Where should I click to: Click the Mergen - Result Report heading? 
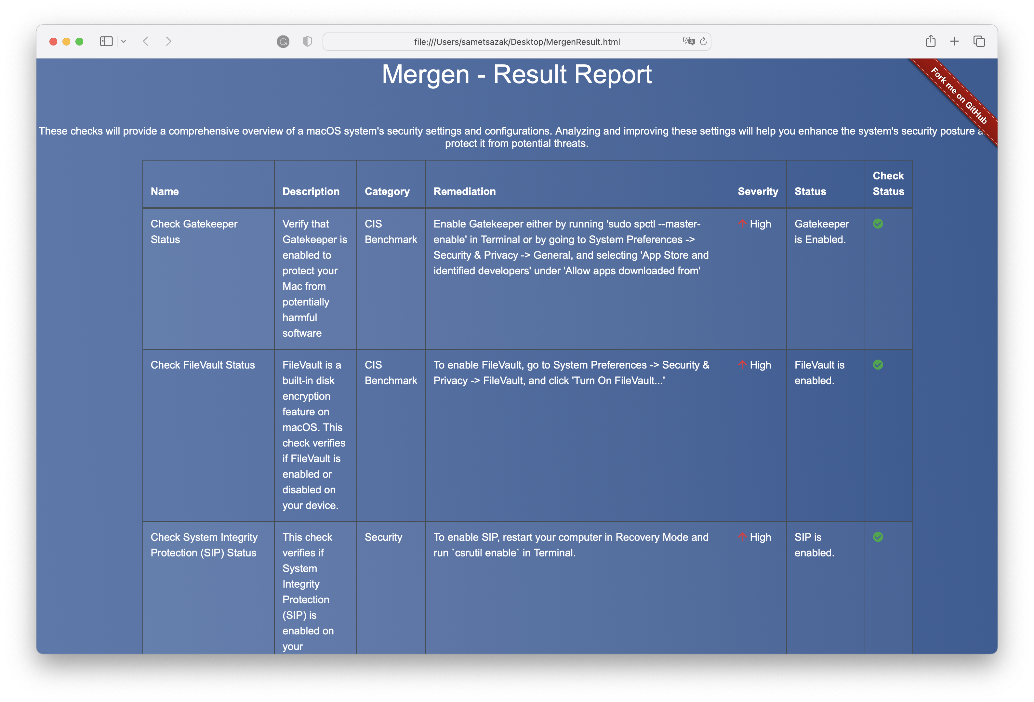click(x=517, y=74)
